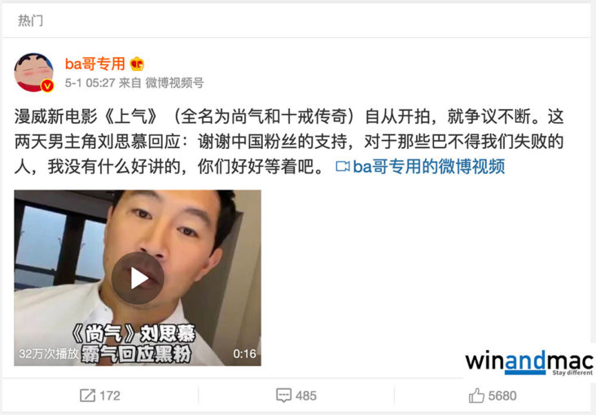596x415 pixels.
Task: Click the crown membership badge
Action: coord(137,63)
